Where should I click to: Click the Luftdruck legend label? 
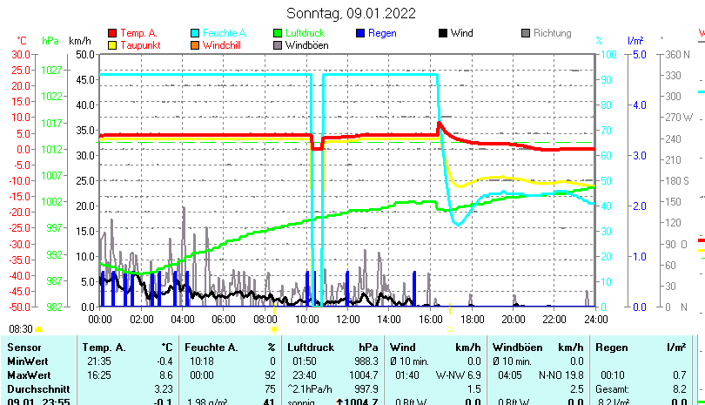click(305, 33)
